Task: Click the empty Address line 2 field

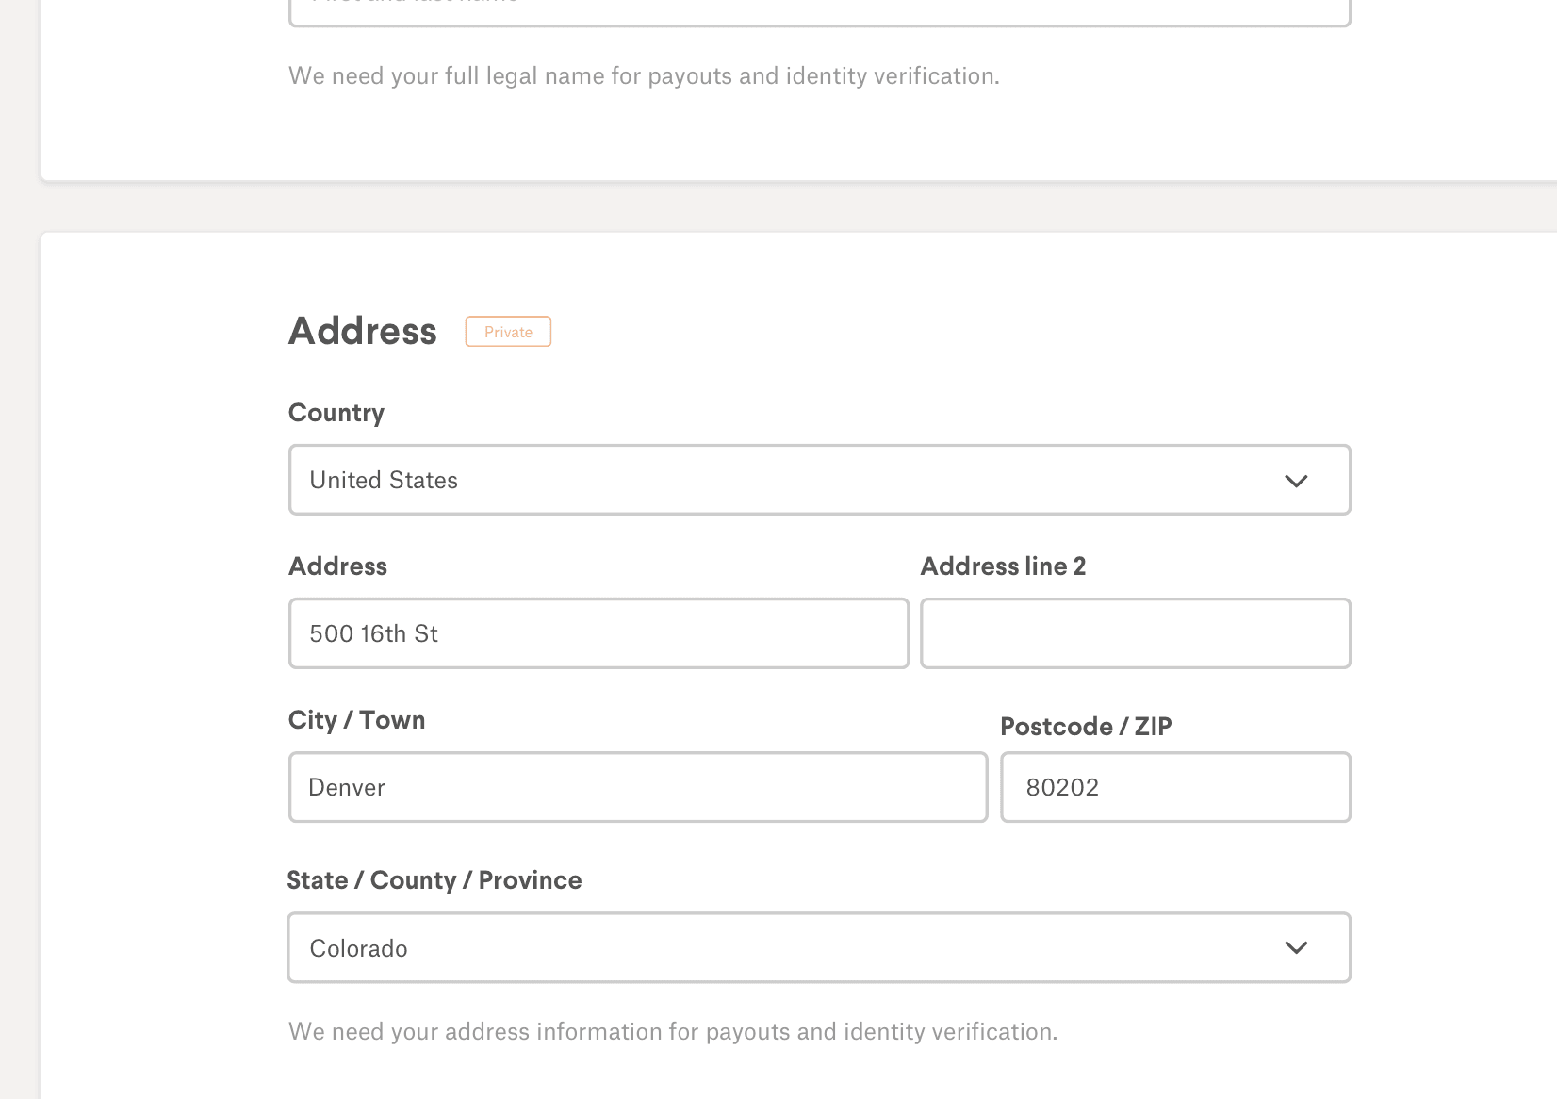Action: [1134, 633]
